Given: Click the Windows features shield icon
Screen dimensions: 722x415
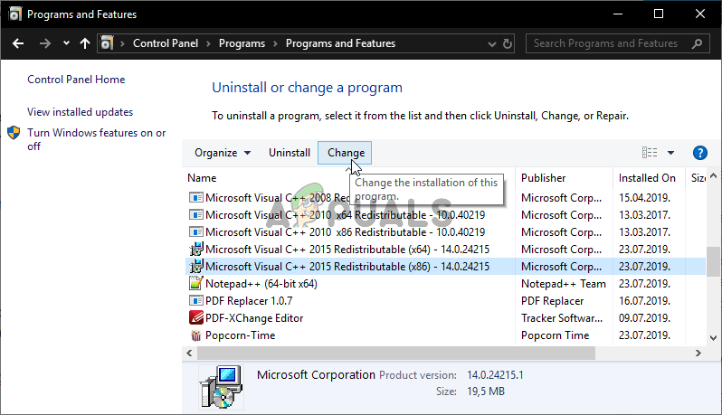Looking at the screenshot, I should pyautogui.click(x=14, y=133).
